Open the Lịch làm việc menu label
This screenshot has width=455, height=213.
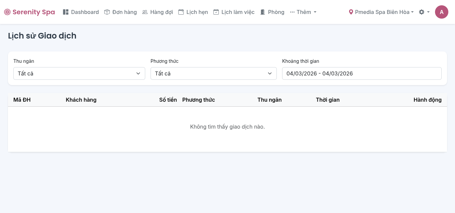(x=238, y=12)
